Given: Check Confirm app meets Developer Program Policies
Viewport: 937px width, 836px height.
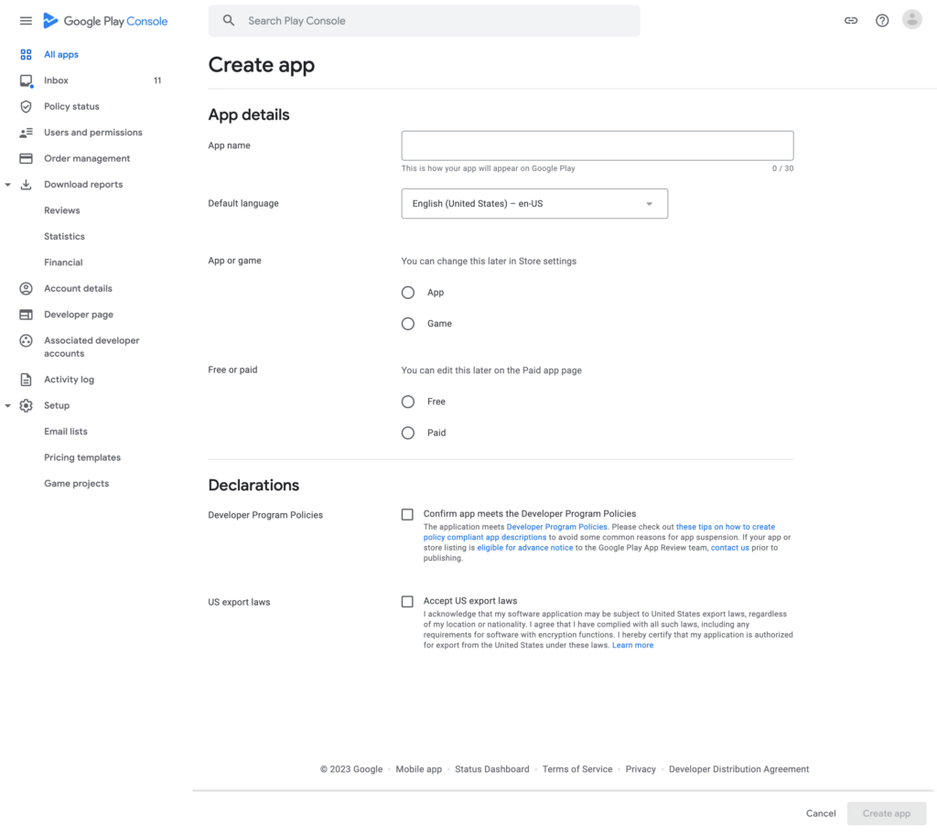Looking at the screenshot, I should (x=407, y=515).
